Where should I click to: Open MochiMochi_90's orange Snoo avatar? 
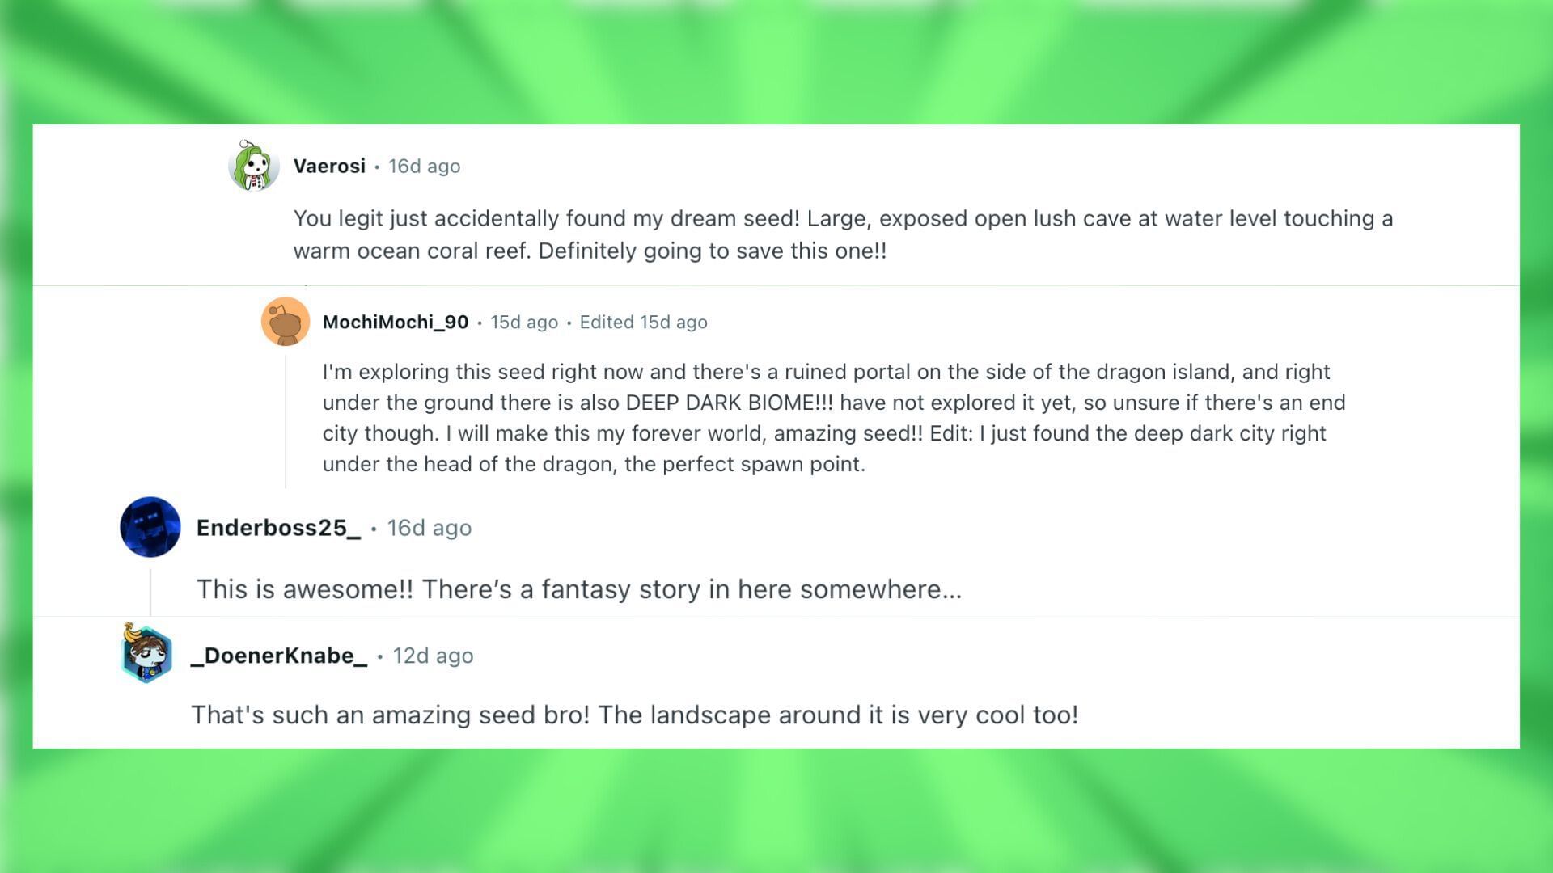tap(285, 322)
